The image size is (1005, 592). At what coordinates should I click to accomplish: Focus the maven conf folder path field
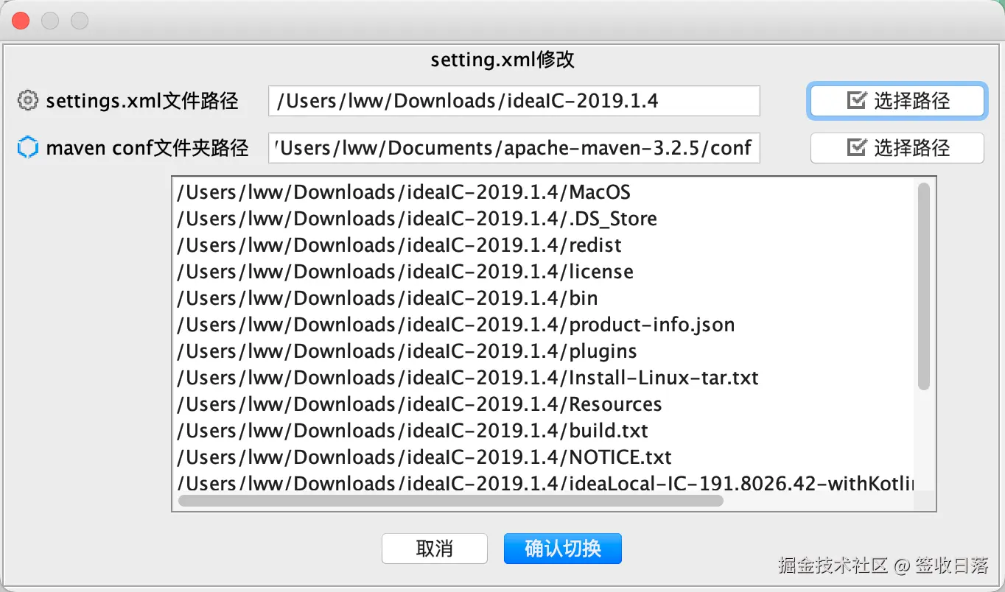point(514,148)
